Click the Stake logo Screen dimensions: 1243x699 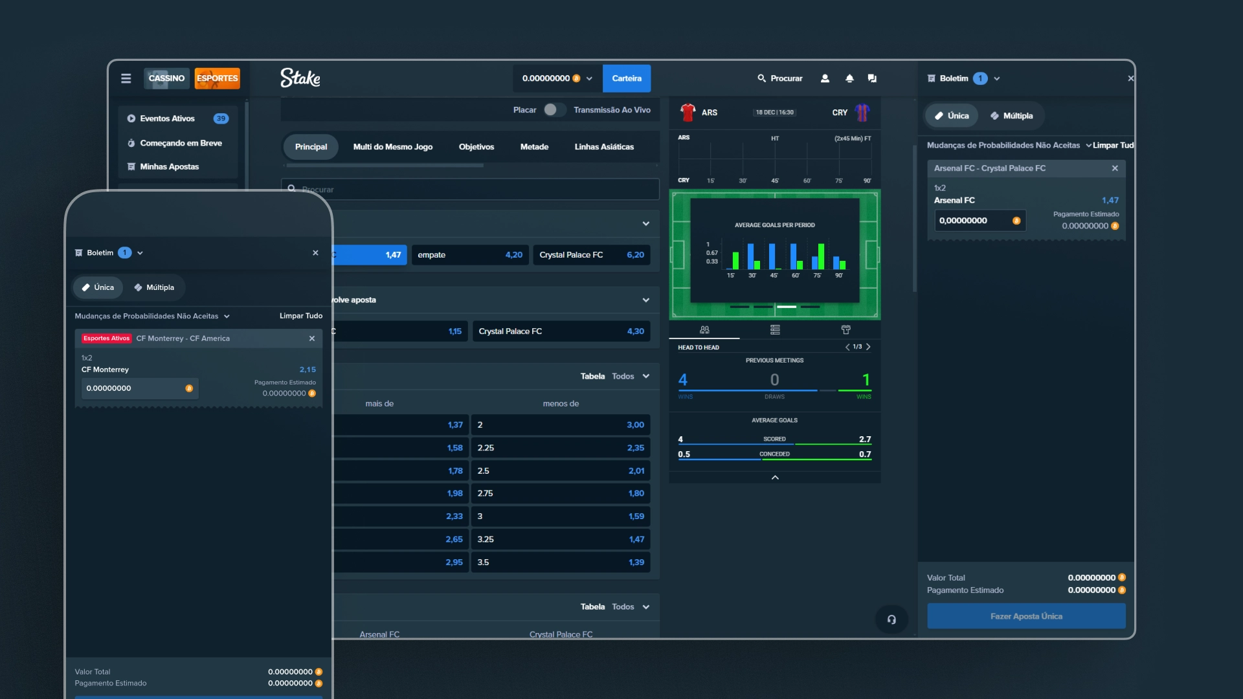click(300, 78)
